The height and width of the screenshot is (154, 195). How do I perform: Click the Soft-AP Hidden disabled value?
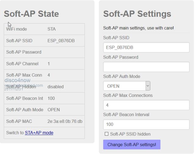pyautogui.click(x=55, y=87)
